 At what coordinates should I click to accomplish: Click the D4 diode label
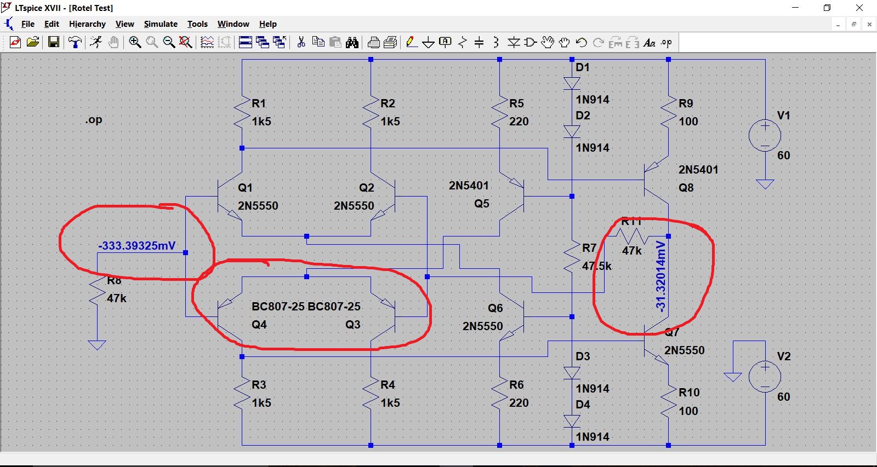point(583,405)
